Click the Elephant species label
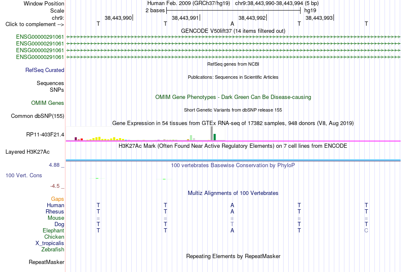 click(54, 230)
